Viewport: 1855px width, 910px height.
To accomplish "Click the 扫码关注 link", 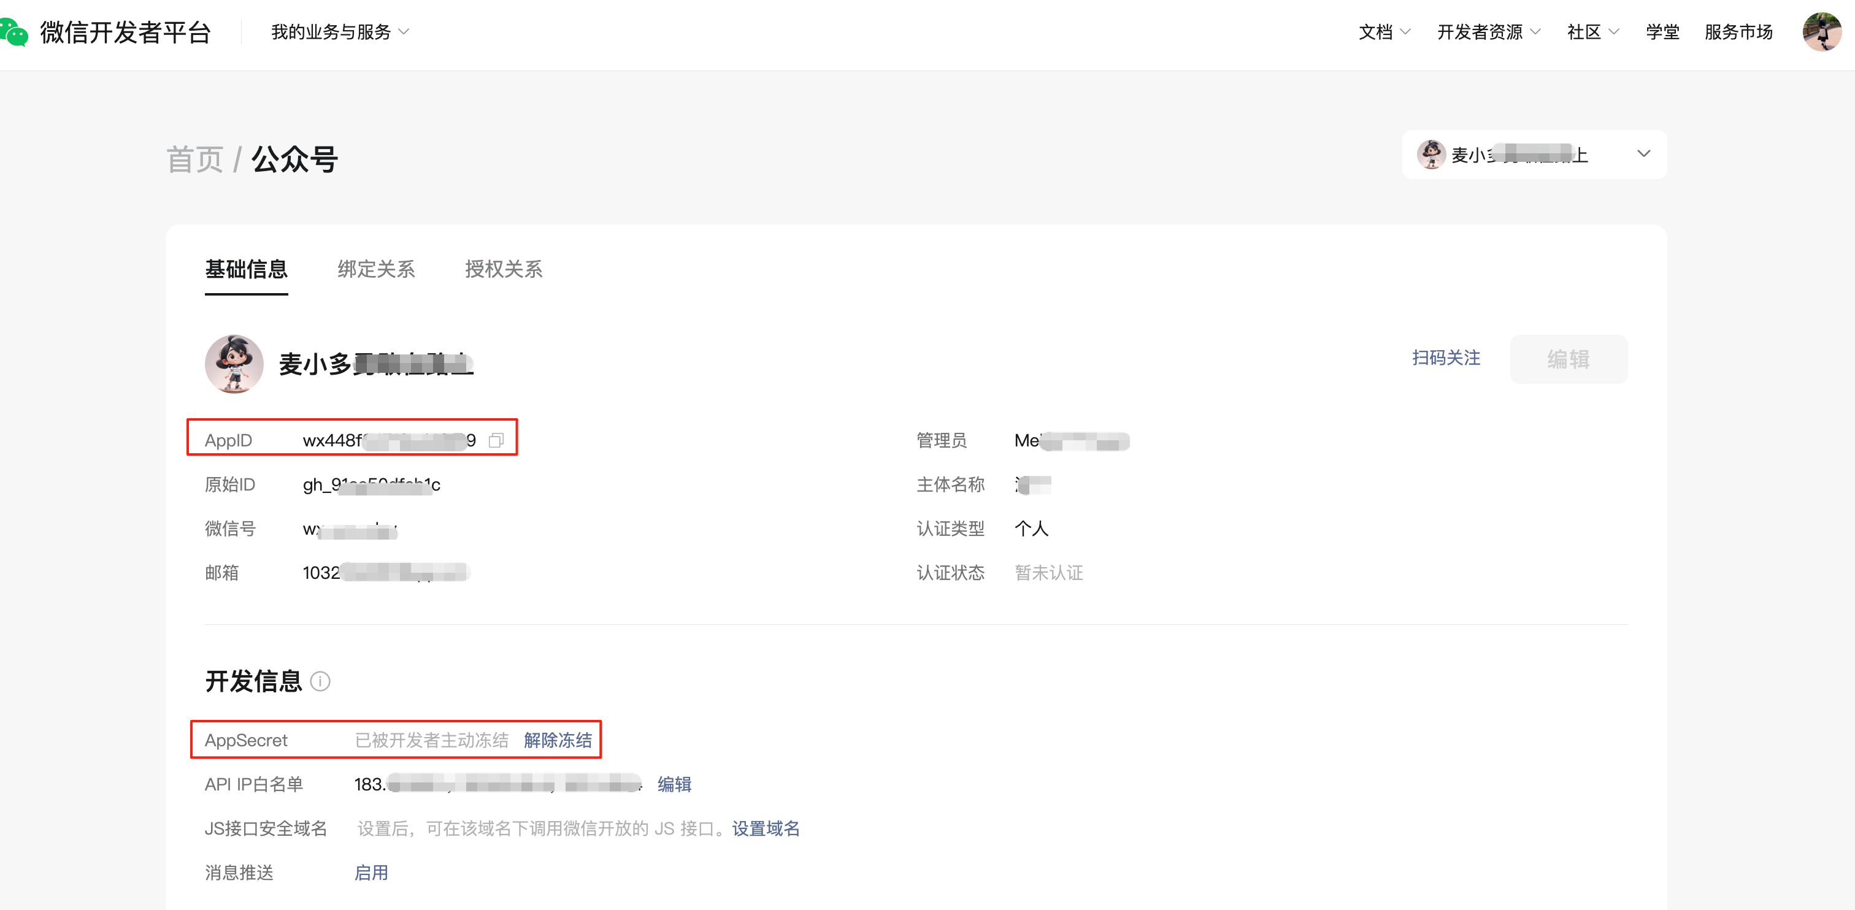I will tap(1445, 358).
